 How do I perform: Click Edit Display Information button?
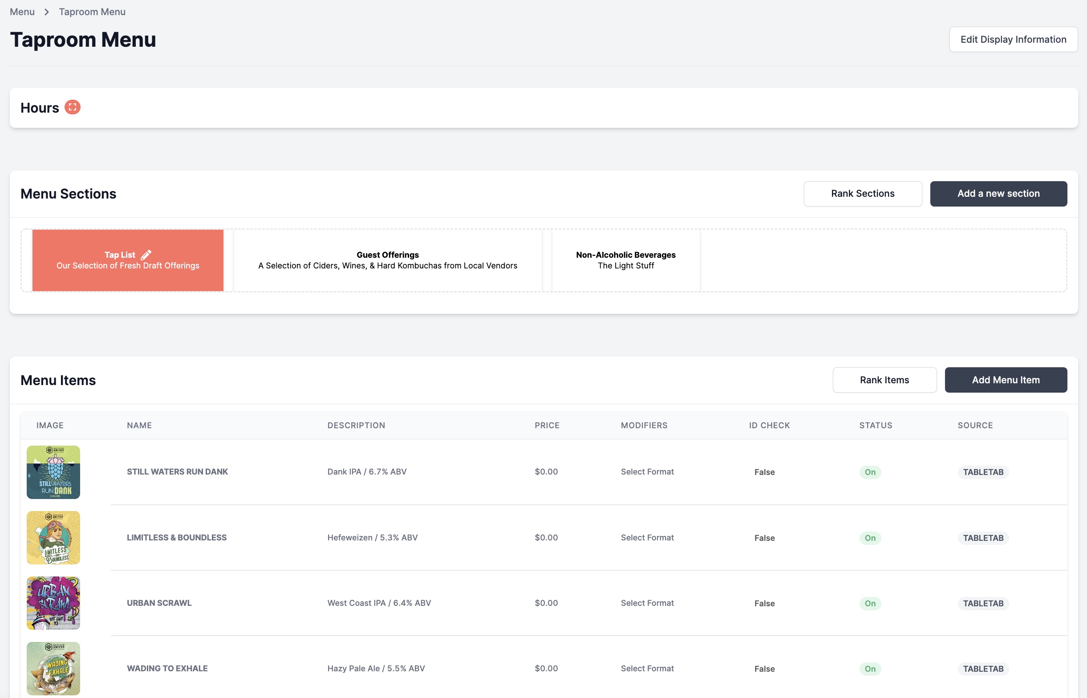point(1013,40)
